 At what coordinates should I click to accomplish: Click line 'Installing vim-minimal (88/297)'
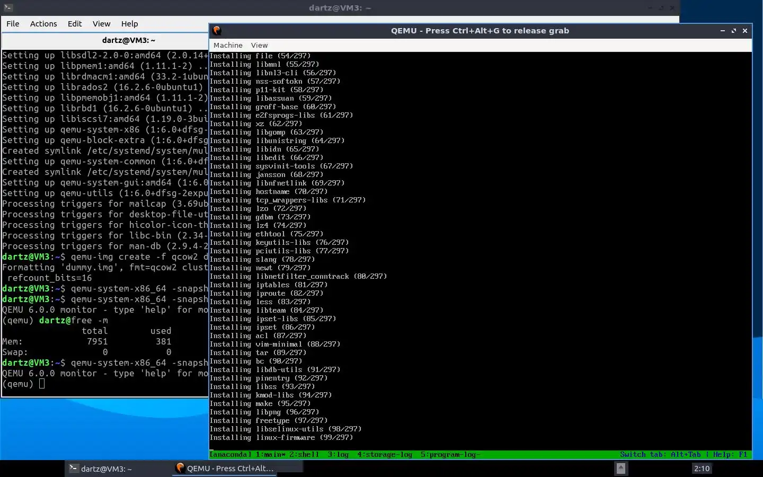275,344
